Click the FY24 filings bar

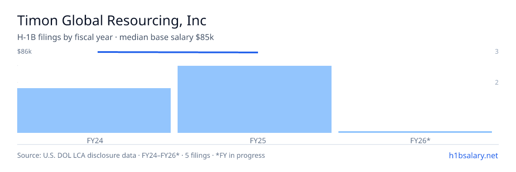[94, 111]
